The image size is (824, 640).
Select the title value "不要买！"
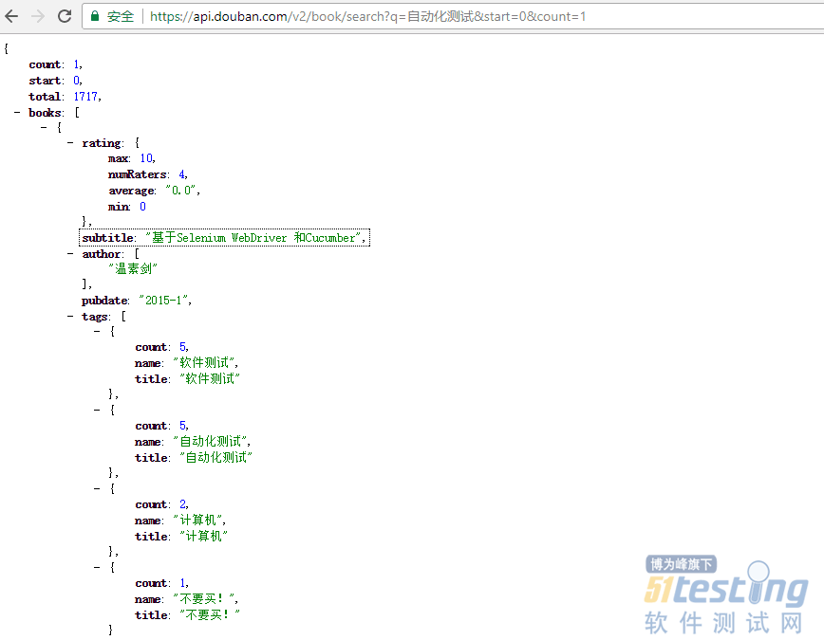pos(210,614)
